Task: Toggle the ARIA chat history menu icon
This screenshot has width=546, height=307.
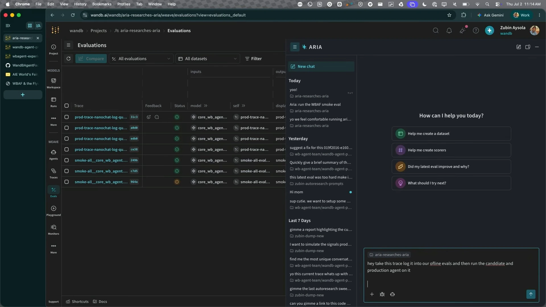Action: 295,47
